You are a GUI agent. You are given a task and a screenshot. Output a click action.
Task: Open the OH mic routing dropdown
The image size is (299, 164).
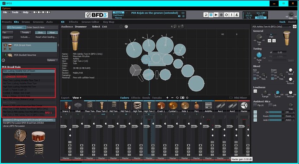290,112
